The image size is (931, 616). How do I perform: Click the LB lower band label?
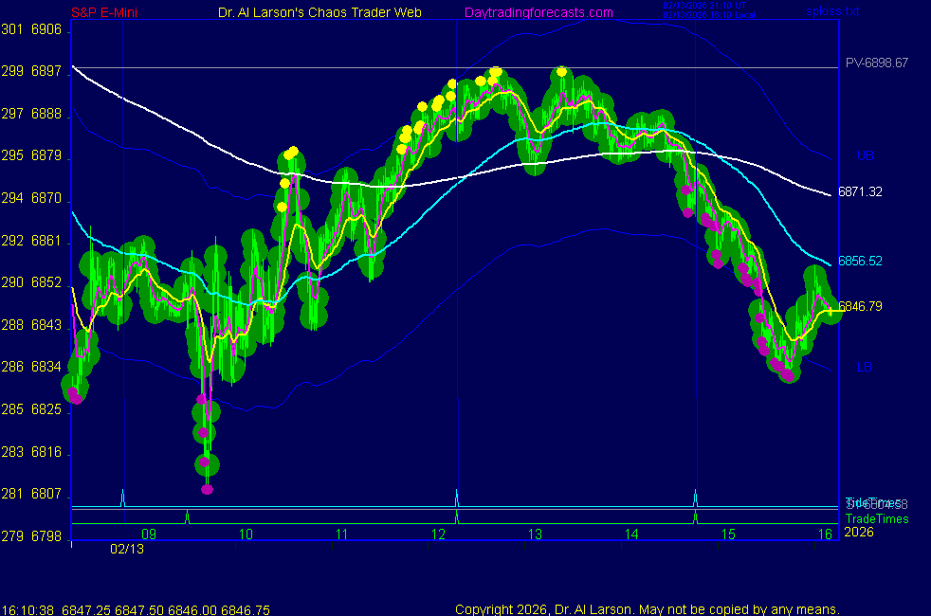pos(864,367)
